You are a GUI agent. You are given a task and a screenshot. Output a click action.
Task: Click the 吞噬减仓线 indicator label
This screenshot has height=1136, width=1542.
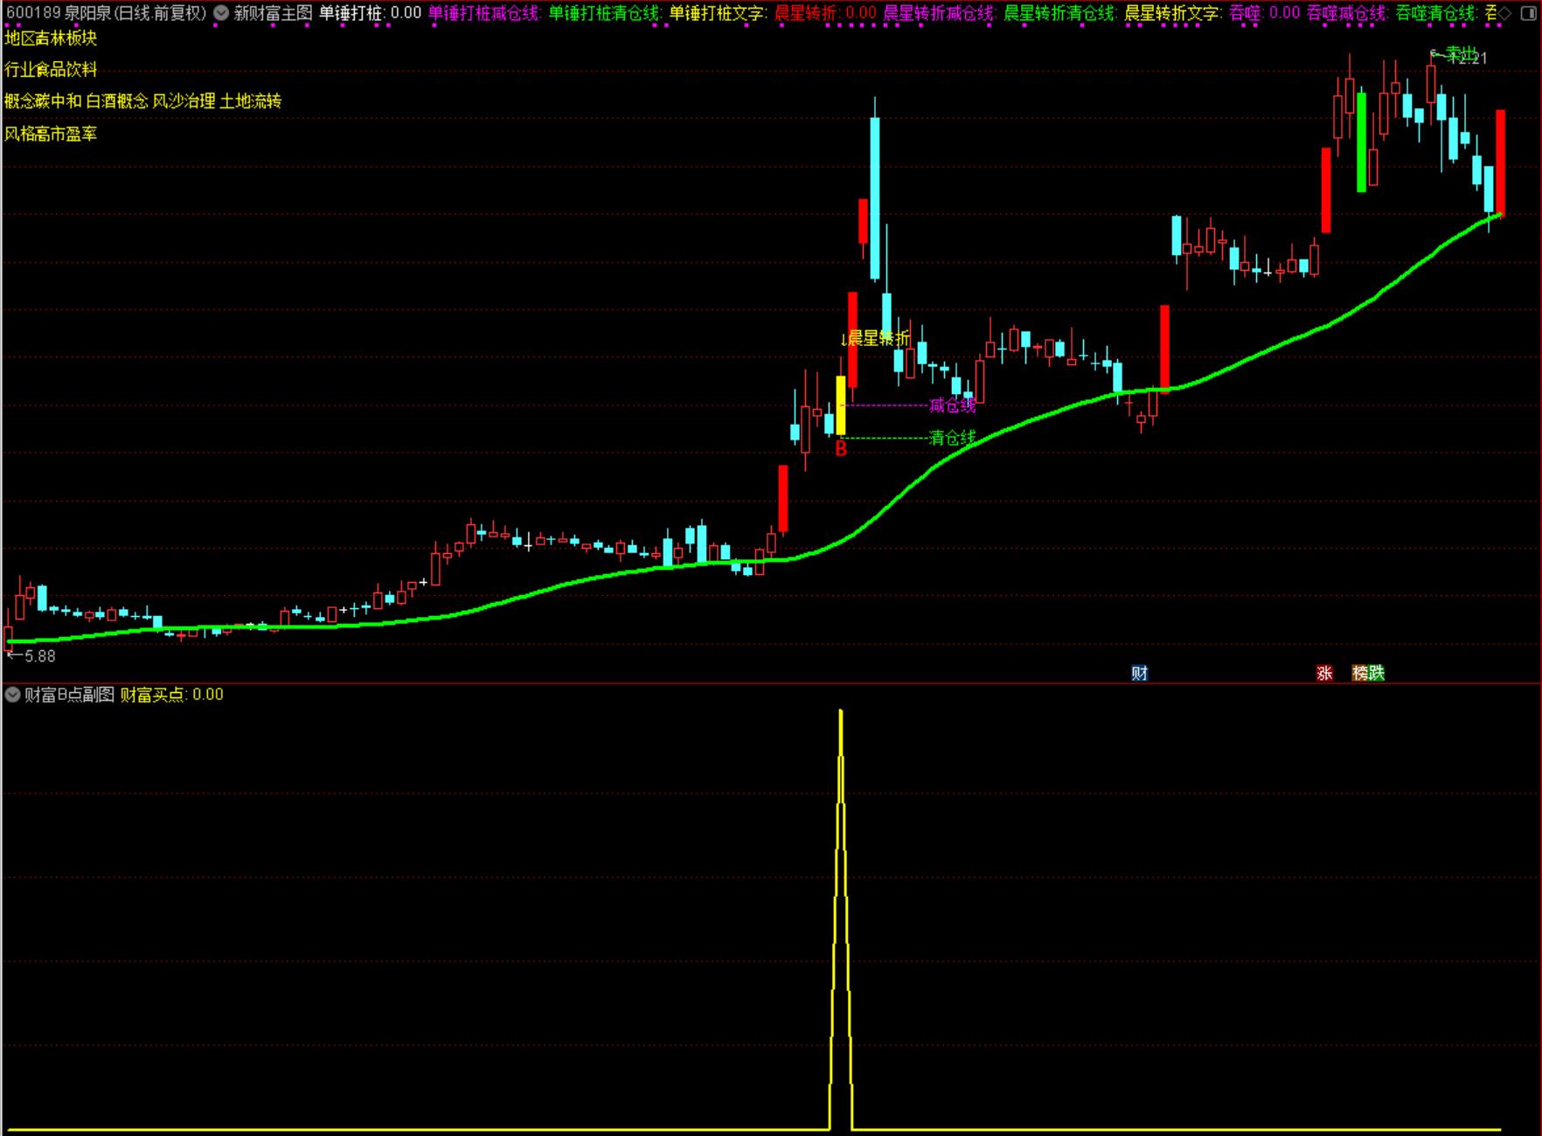click(1347, 13)
